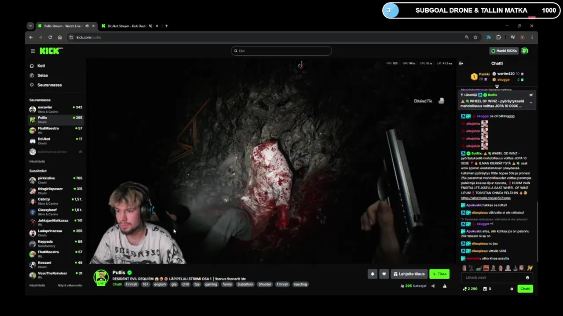Open Kossani recommended channel
563x316 pixels.
tap(56, 265)
